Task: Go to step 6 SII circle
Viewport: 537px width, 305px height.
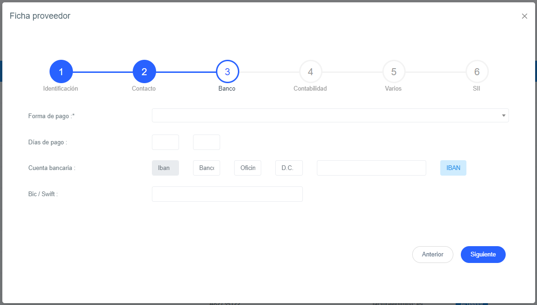Action: (477, 72)
